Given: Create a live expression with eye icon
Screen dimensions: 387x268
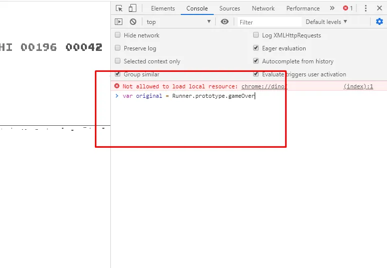Looking at the screenshot, I should [x=225, y=22].
